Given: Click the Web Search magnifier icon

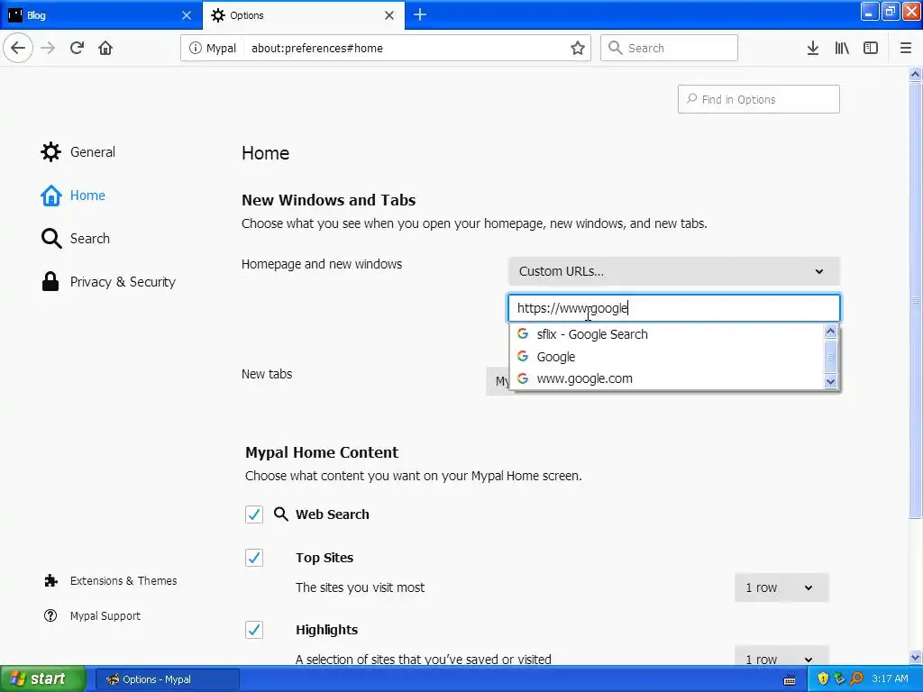Looking at the screenshot, I should (281, 514).
